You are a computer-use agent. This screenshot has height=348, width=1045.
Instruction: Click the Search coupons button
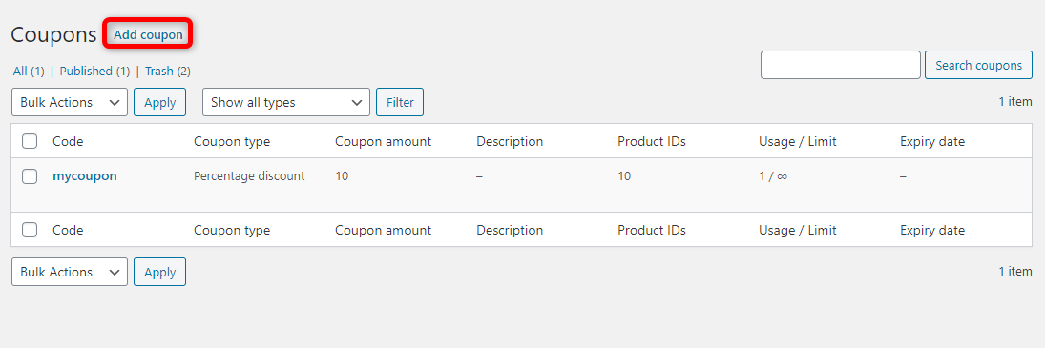pos(978,65)
